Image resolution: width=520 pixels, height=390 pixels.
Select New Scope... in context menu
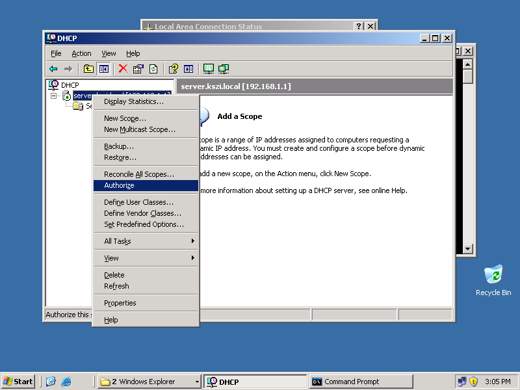pos(146,118)
